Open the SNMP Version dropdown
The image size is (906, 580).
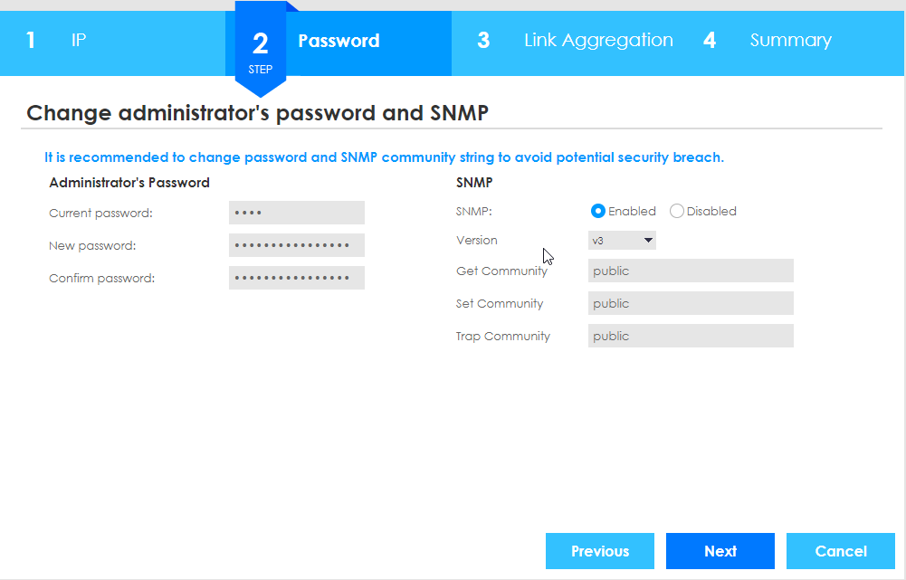tap(622, 241)
